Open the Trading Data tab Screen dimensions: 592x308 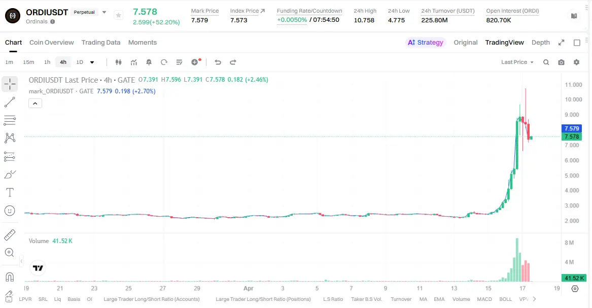coord(101,43)
